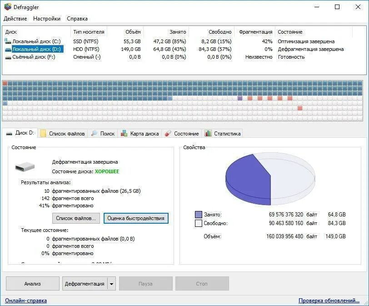
Task: Click the 55,3 GB capacity cell
Action: pyautogui.click(x=132, y=41)
